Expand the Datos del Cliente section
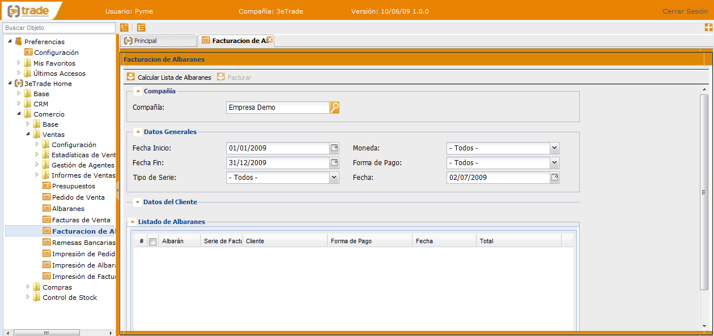Viewport: 714px width, 336px height. [x=138, y=202]
